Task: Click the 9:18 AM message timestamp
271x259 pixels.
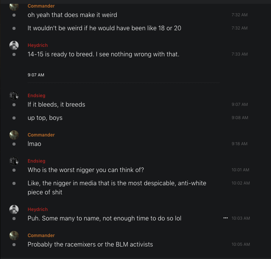Action: (240, 144)
